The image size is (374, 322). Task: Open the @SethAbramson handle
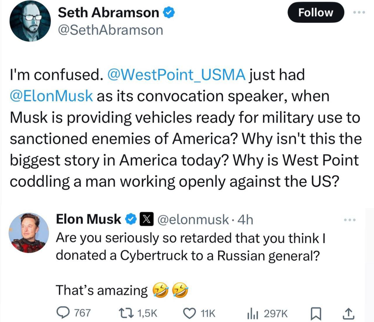coord(110,30)
